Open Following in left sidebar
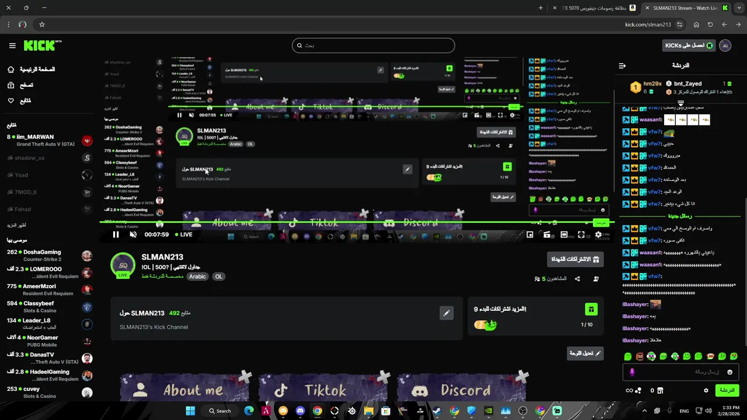747x420 pixels. tap(19, 101)
